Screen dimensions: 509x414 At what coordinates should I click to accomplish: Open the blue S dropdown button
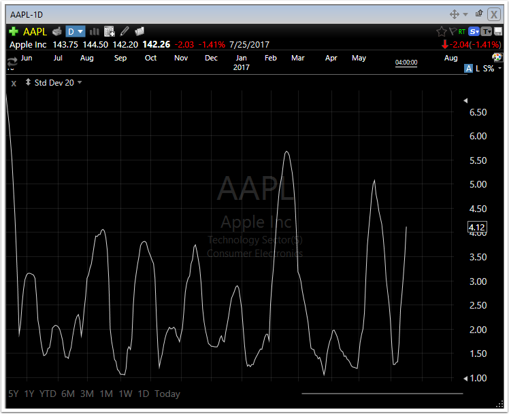click(474, 31)
